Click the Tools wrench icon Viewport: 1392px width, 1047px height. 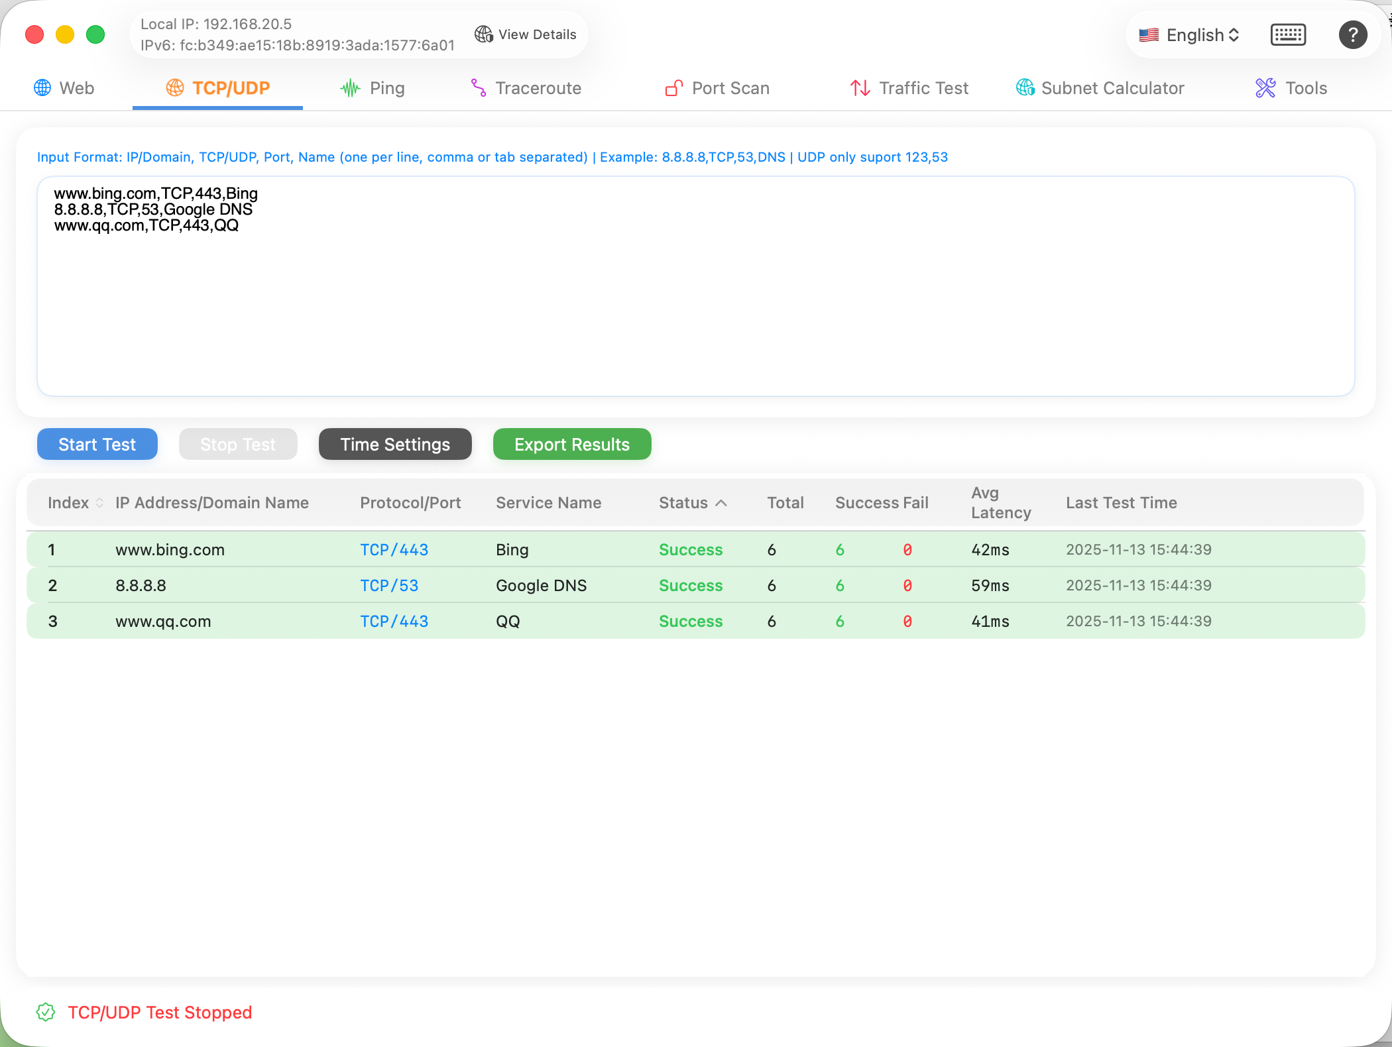pos(1264,87)
